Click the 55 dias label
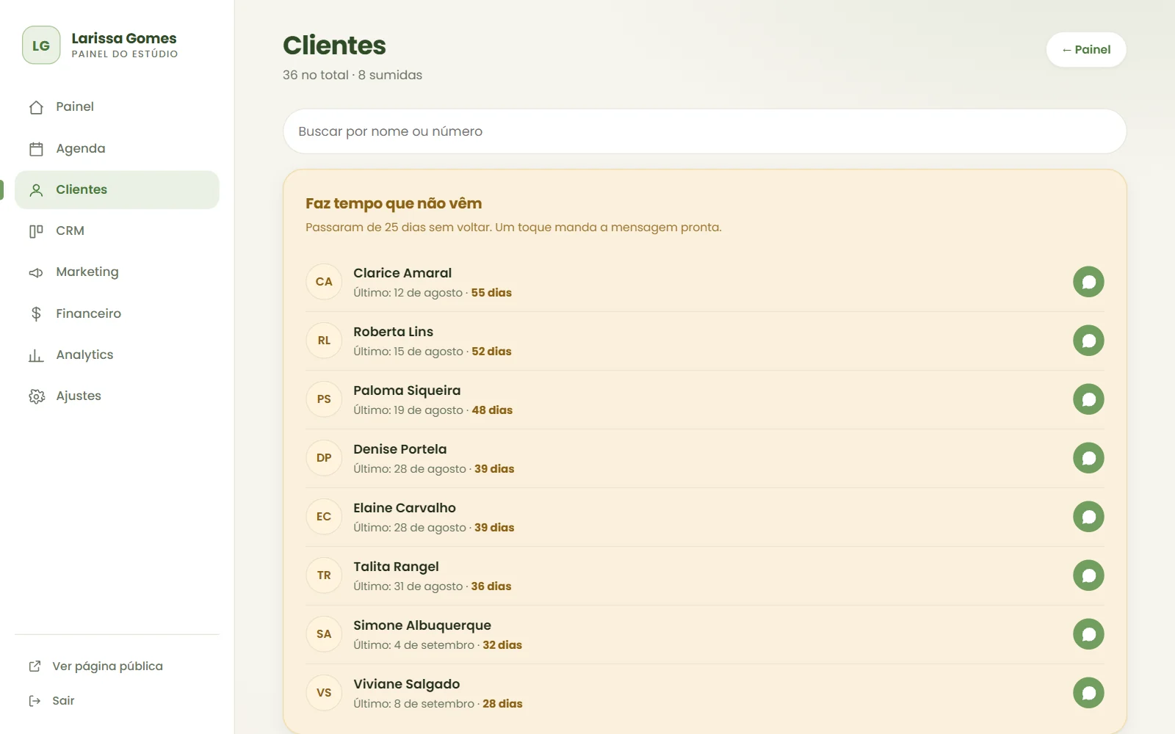Viewport: 1175px width, 734px height. (x=491, y=293)
